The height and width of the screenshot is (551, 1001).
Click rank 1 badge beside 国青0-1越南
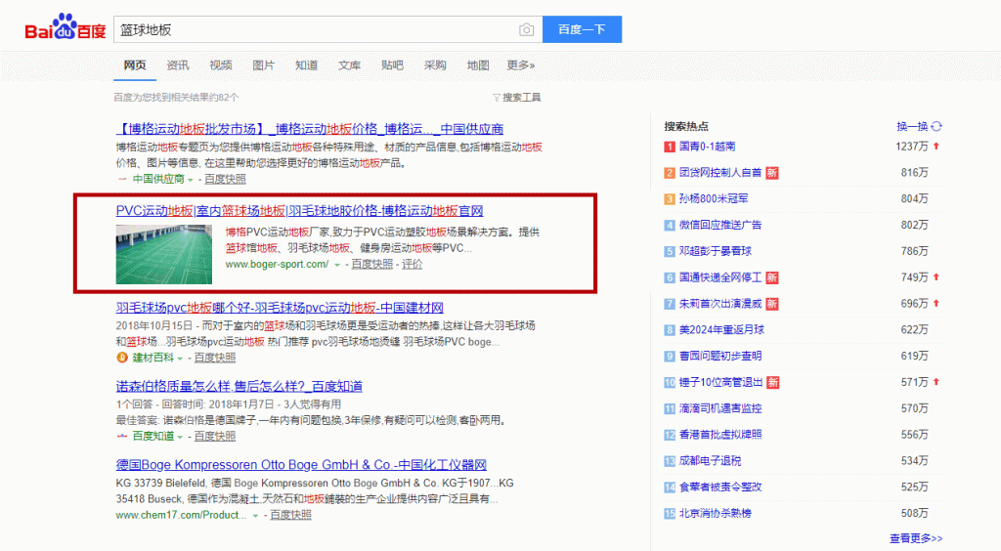click(669, 147)
